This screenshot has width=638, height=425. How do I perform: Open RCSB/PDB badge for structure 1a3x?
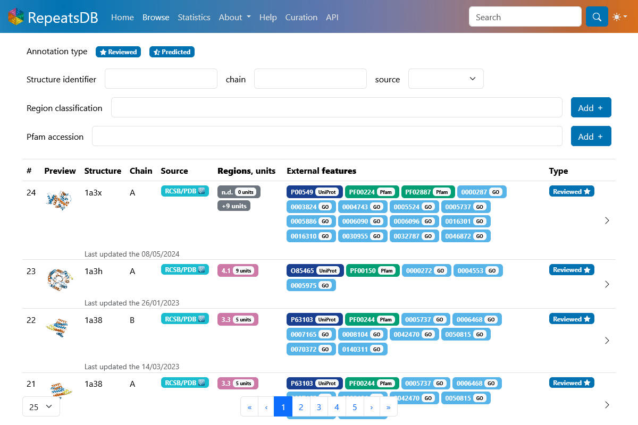pyautogui.click(x=184, y=191)
